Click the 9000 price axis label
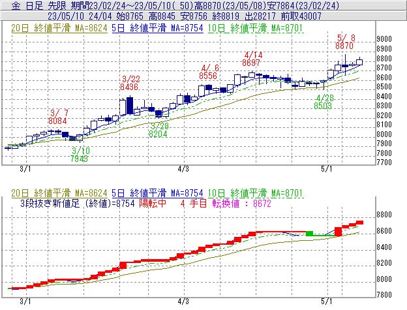 [x=384, y=39]
